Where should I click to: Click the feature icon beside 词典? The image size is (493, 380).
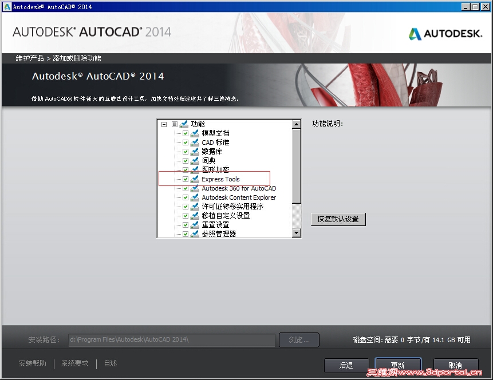point(195,161)
